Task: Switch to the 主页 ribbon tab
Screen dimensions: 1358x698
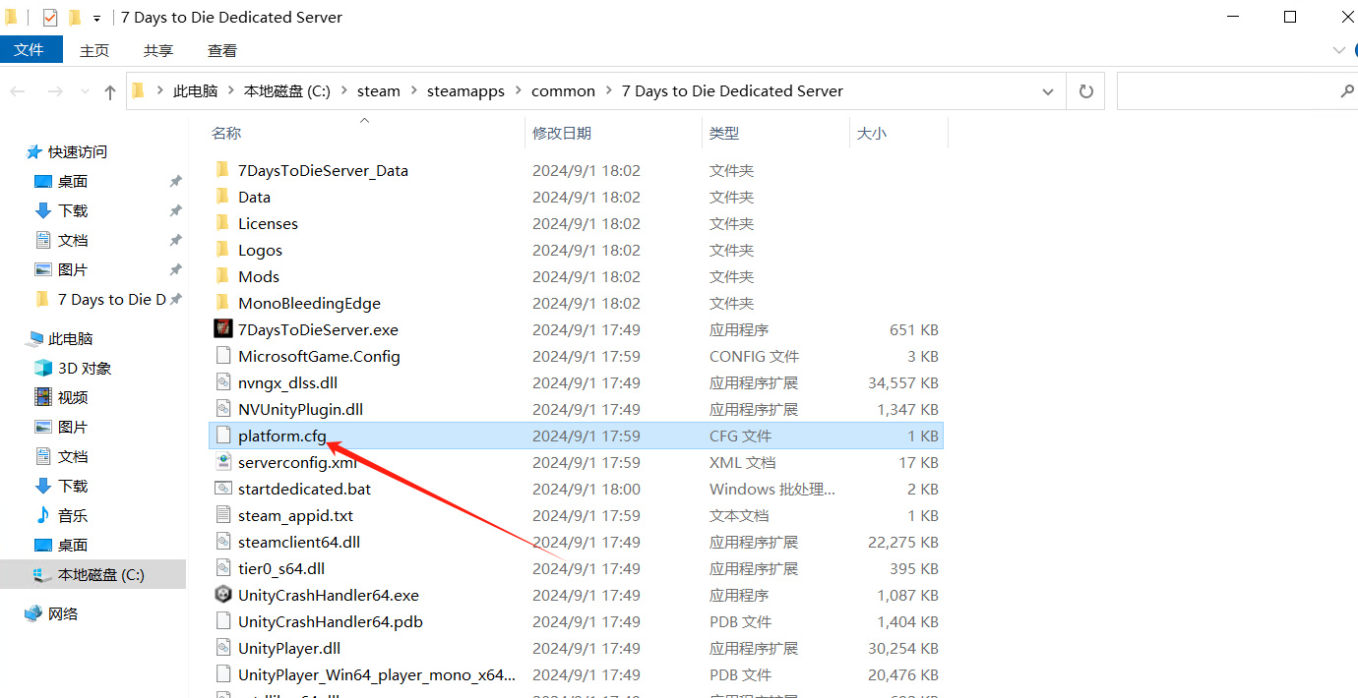Action: (94, 50)
